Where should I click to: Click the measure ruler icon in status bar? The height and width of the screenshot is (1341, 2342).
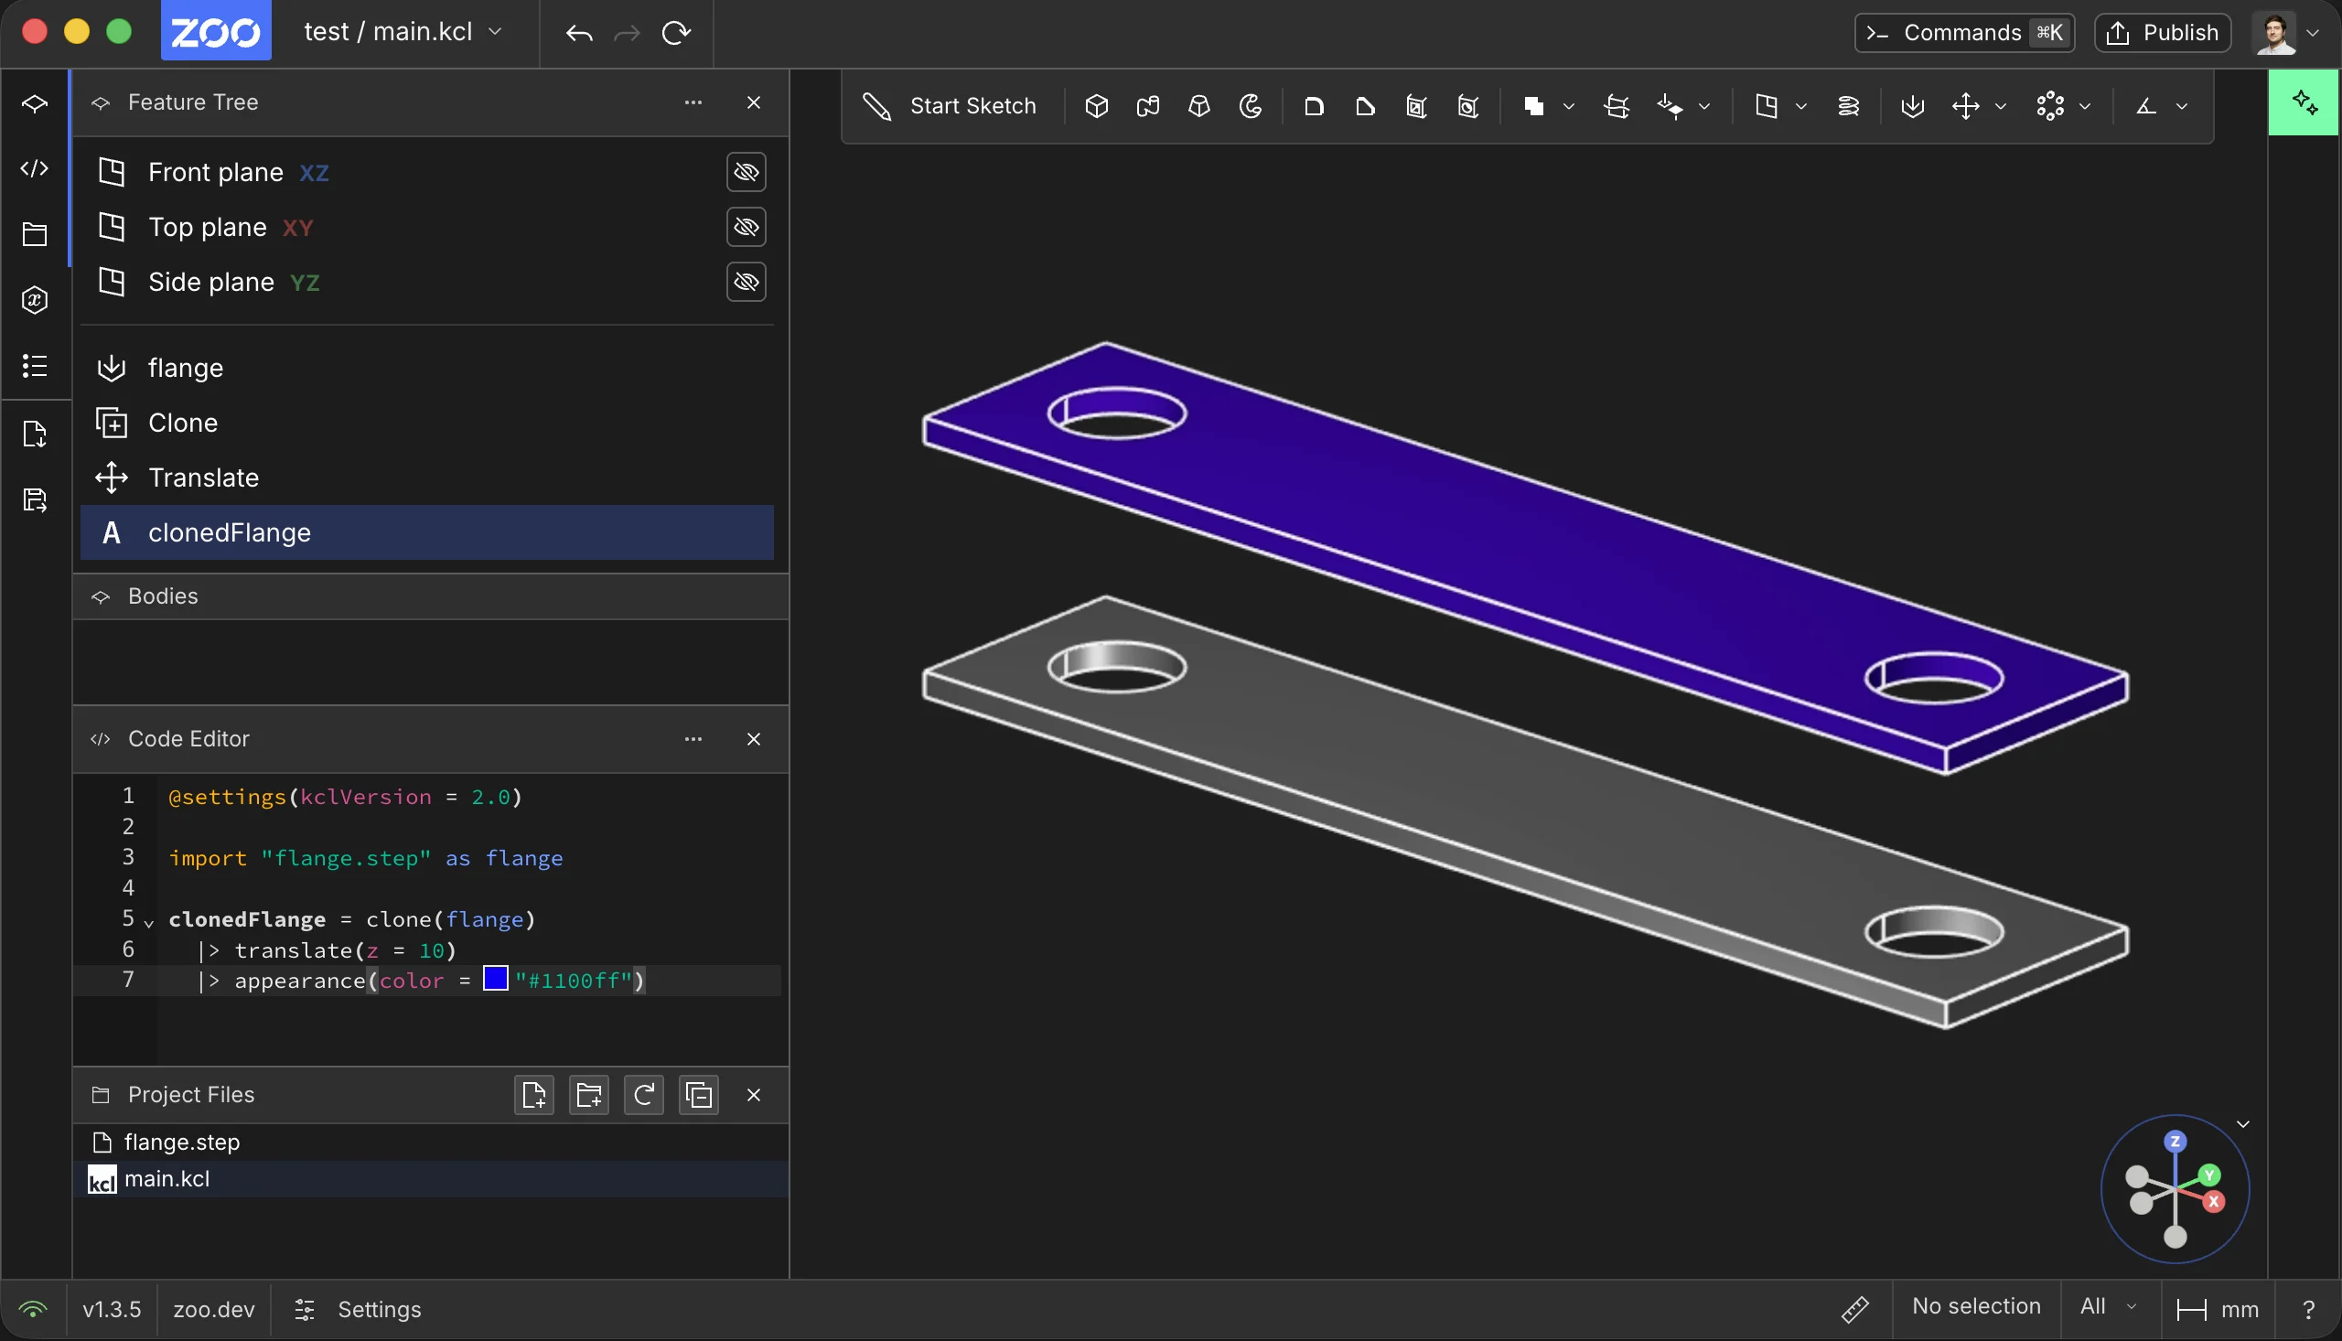1854,1309
